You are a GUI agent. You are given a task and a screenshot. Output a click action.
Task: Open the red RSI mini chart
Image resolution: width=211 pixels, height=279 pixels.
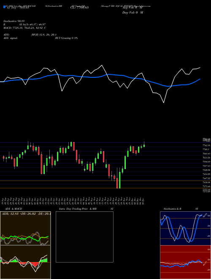185,262
